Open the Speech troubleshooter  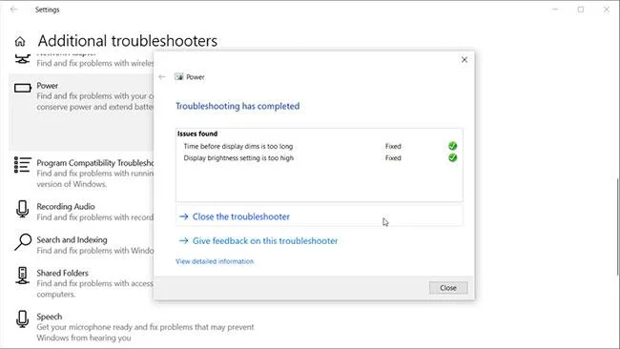click(134, 326)
